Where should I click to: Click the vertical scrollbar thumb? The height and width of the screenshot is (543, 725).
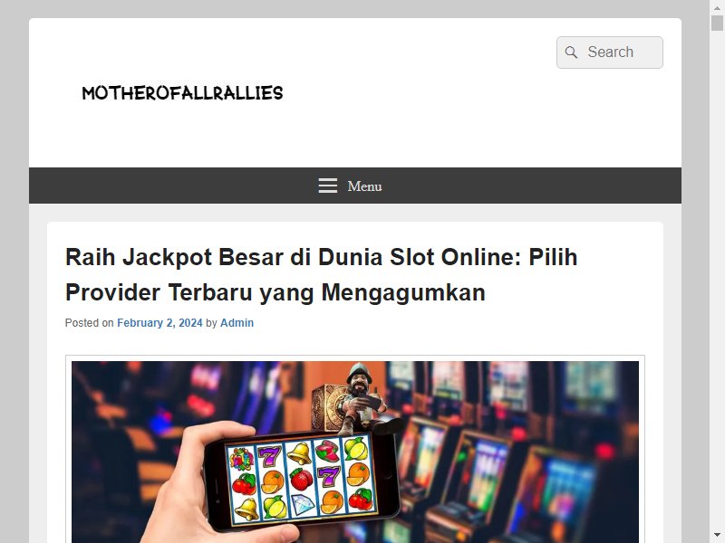pyautogui.click(x=717, y=23)
